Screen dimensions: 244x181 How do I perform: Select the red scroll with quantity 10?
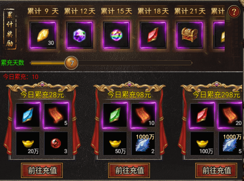click(143, 115)
